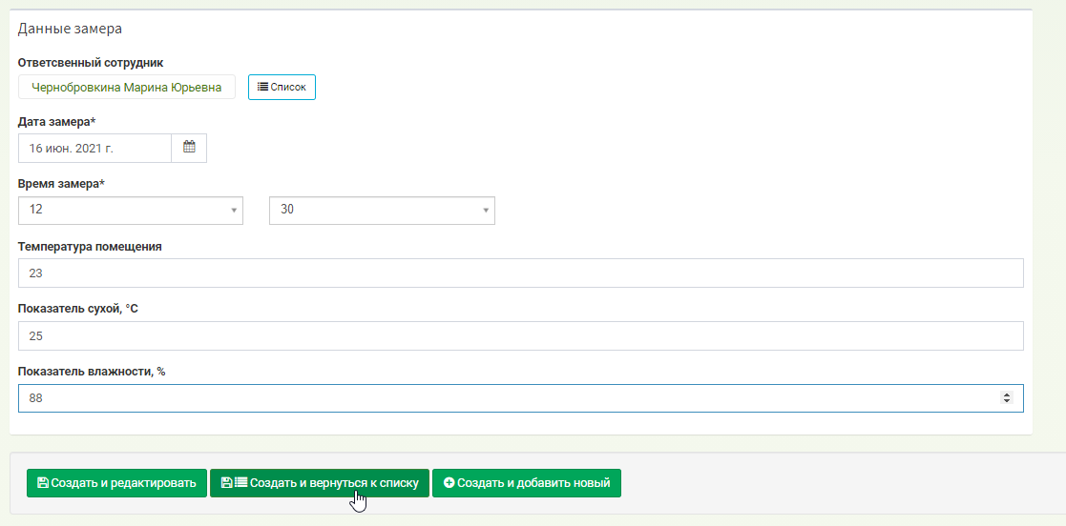Click the Показатель влажности input field
Image resolution: width=1066 pixels, height=526 pixels.
point(521,398)
